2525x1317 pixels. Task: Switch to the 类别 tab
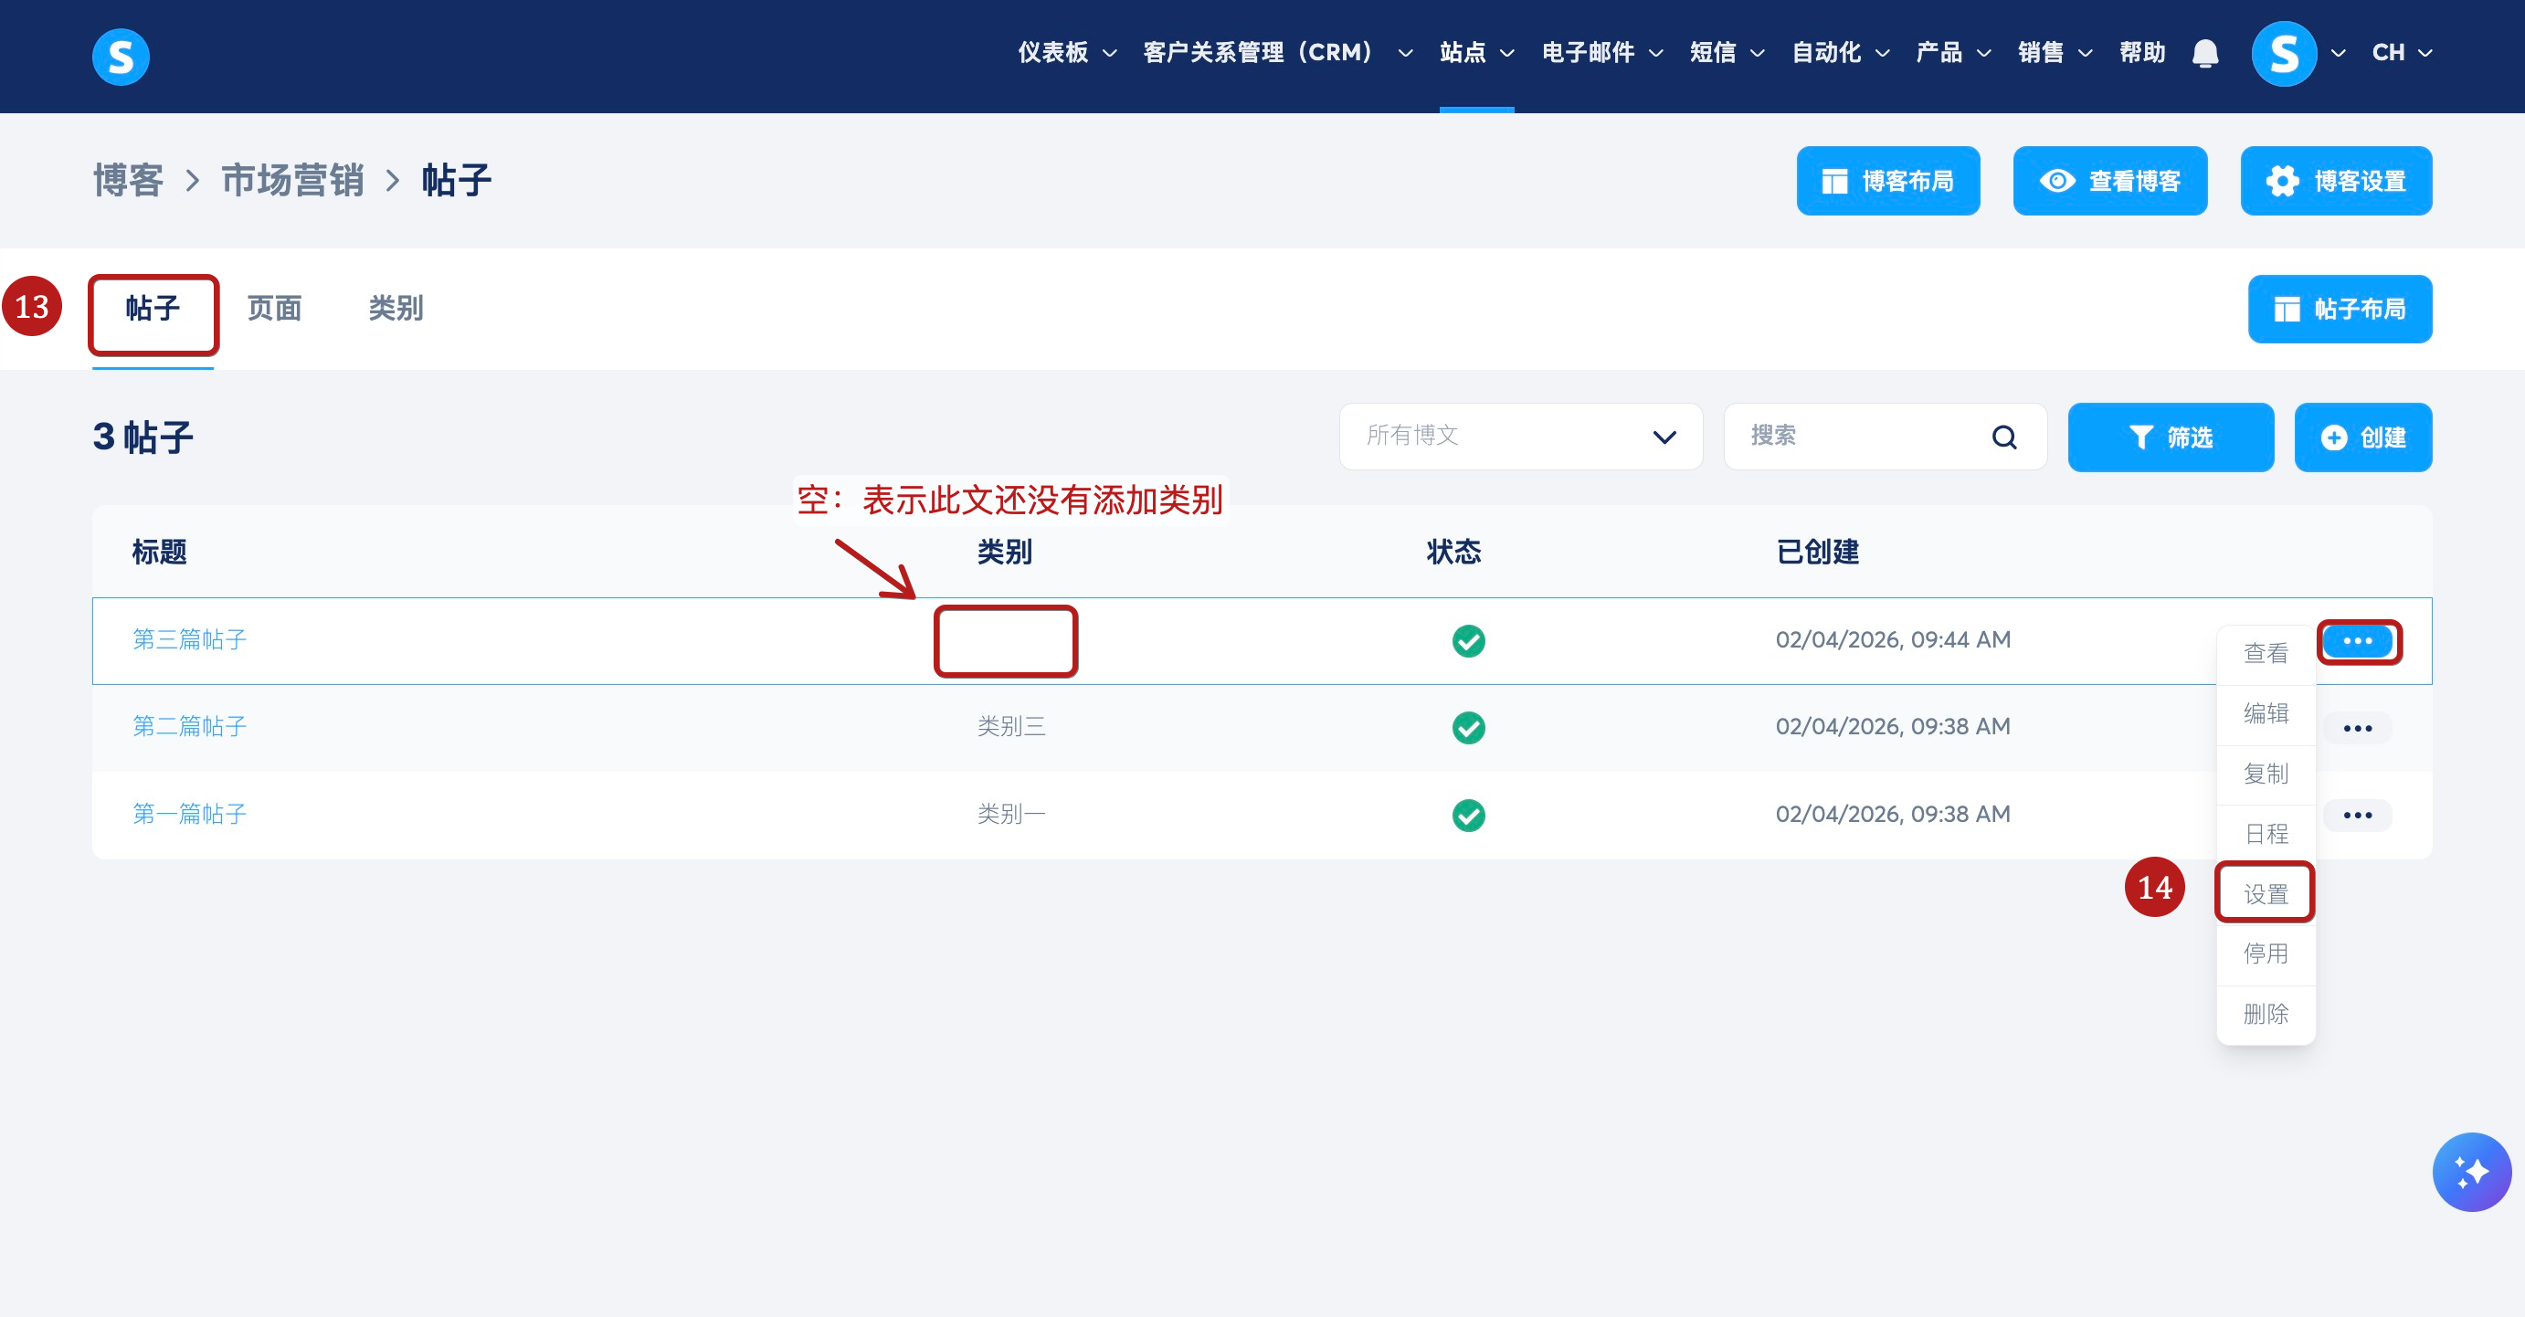pos(395,309)
